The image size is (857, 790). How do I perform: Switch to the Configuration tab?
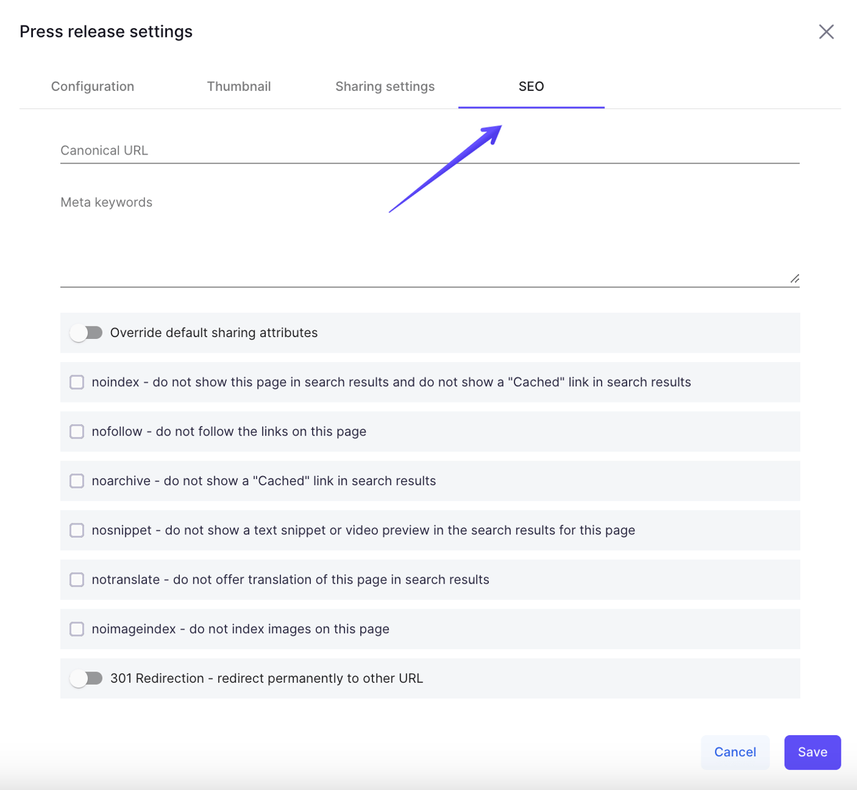(92, 86)
